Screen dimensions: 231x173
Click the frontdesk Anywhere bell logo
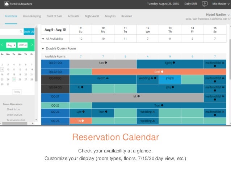click(x=7, y=4)
